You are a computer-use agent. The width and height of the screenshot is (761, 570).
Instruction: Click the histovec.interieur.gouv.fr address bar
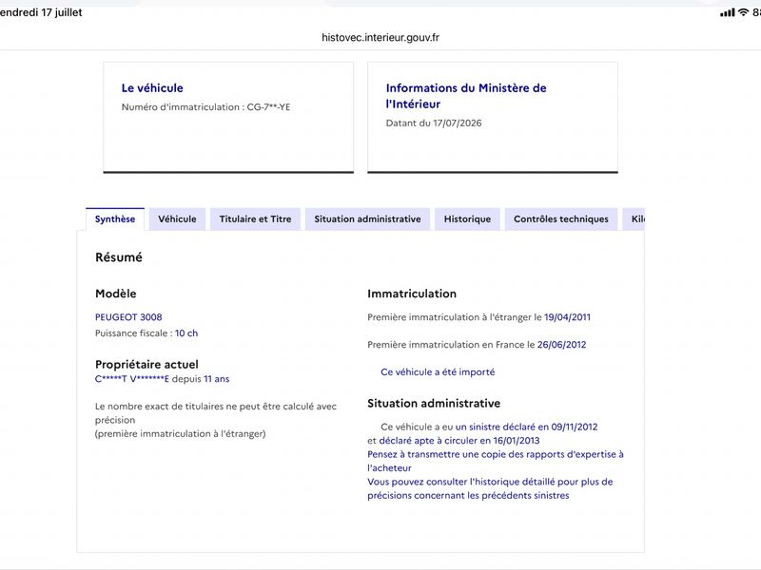(x=380, y=37)
